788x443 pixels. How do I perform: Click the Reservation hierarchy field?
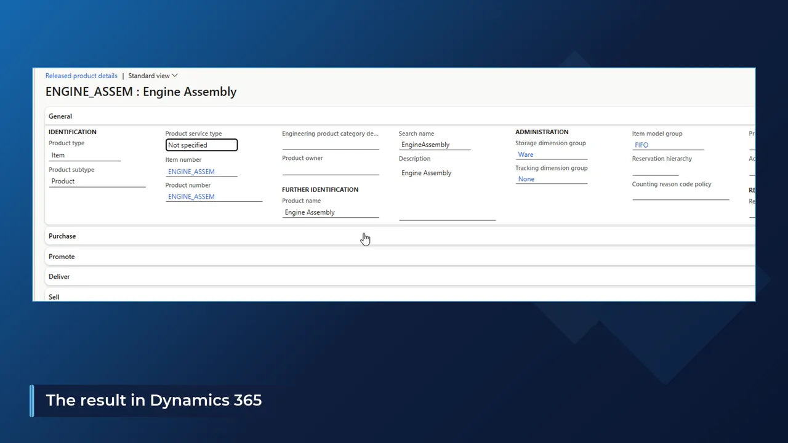656,170
